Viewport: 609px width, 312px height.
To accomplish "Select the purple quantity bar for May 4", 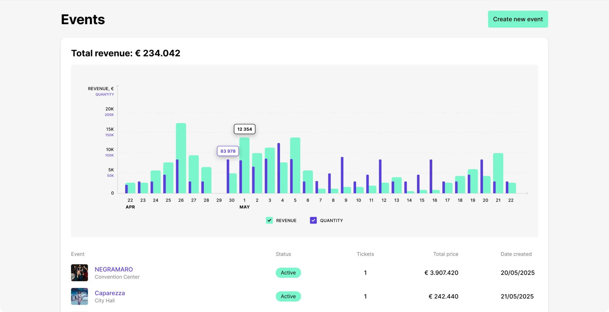I will pos(279,168).
